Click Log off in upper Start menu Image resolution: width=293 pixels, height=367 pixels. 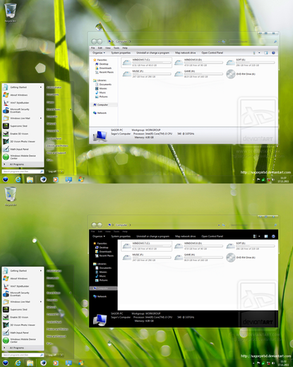pyautogui.click(x=52, y=172)
